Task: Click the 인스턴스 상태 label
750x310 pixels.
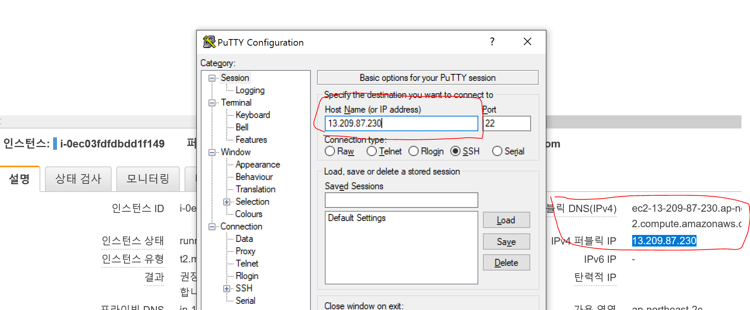Action: 133,241
